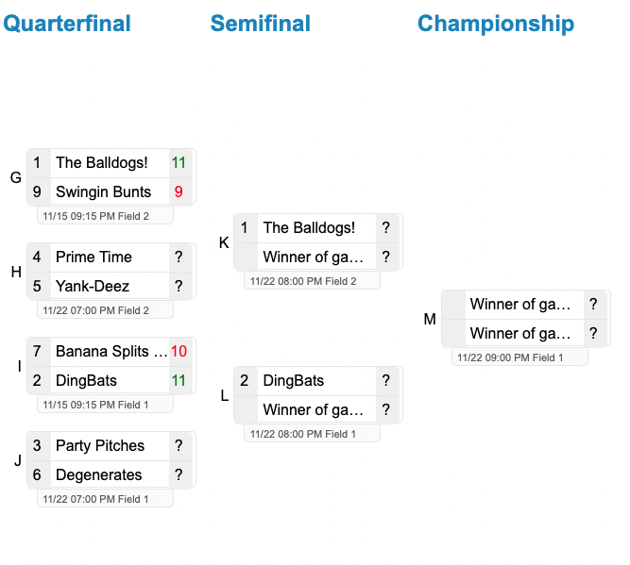Click DingBats' green score of 11
The width and height of the screenshot is (630, 565).
point(179,381)
